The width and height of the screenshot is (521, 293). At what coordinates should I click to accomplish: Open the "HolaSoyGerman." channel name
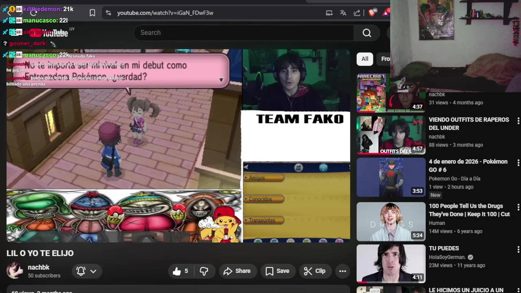[x=447, y=257]
